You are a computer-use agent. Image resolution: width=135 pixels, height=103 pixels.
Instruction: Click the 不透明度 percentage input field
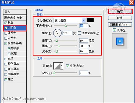coord(84,26)
